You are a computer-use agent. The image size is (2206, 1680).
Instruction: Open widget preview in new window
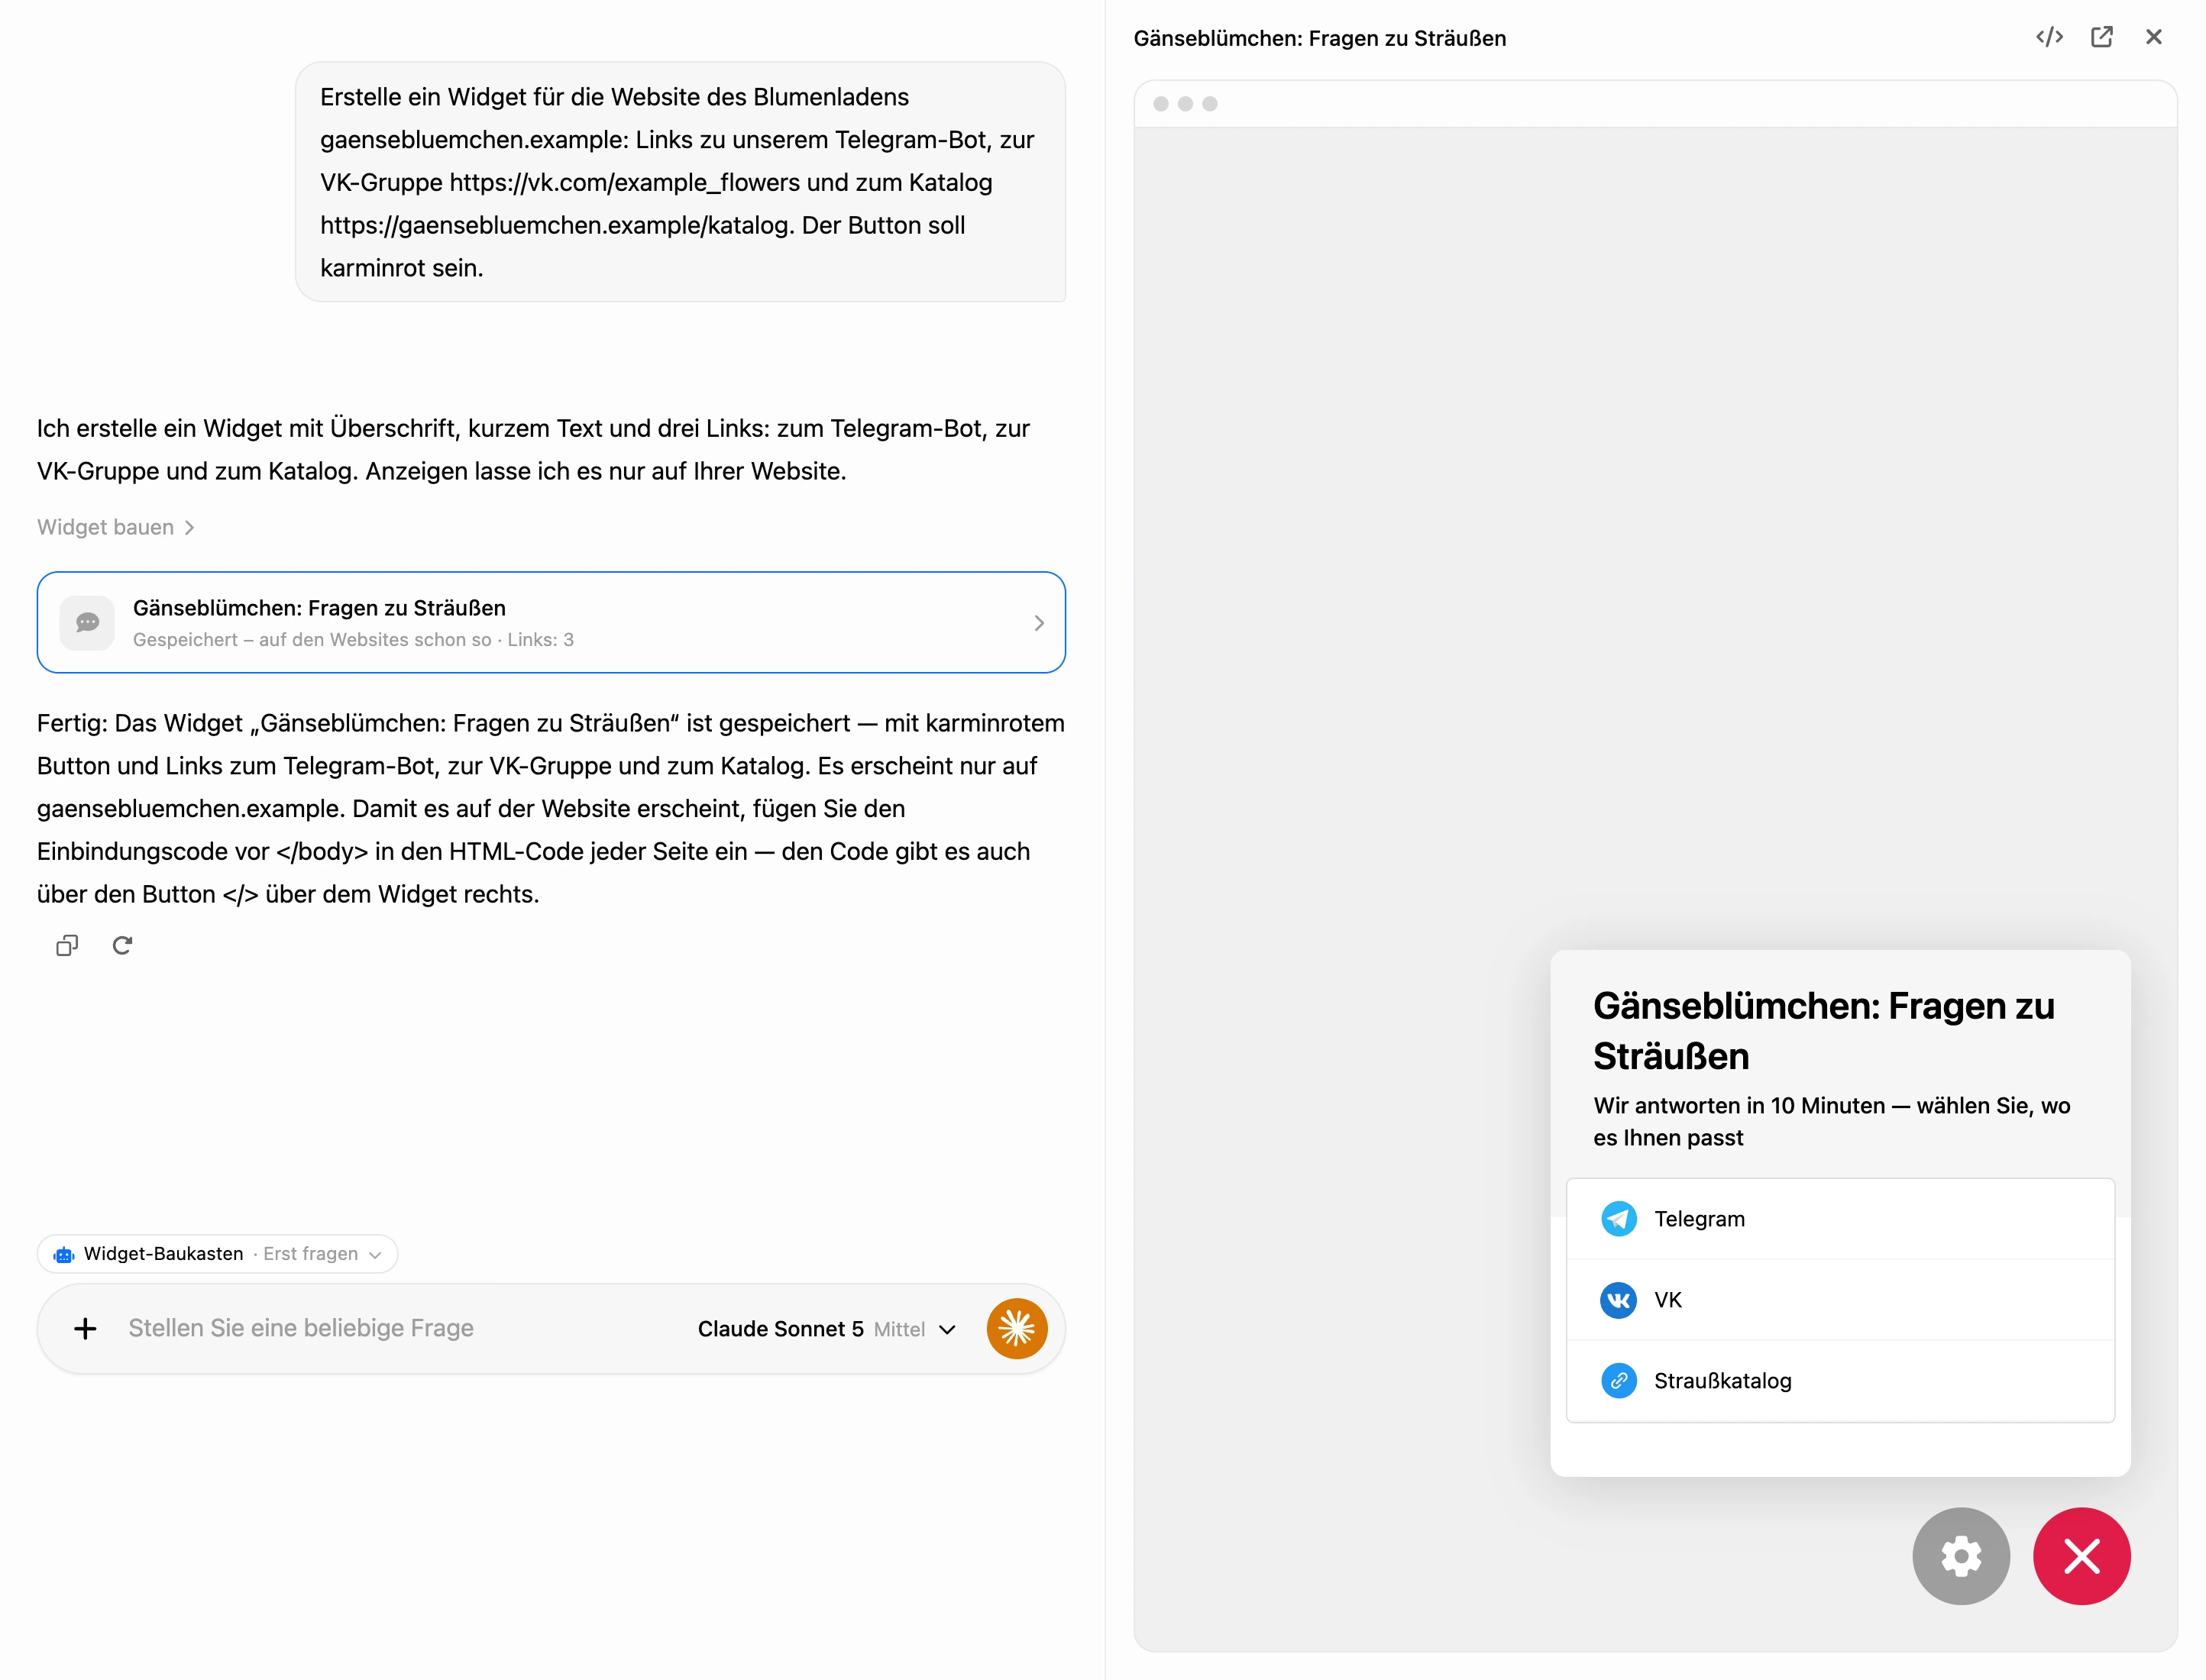(2102, 37)
